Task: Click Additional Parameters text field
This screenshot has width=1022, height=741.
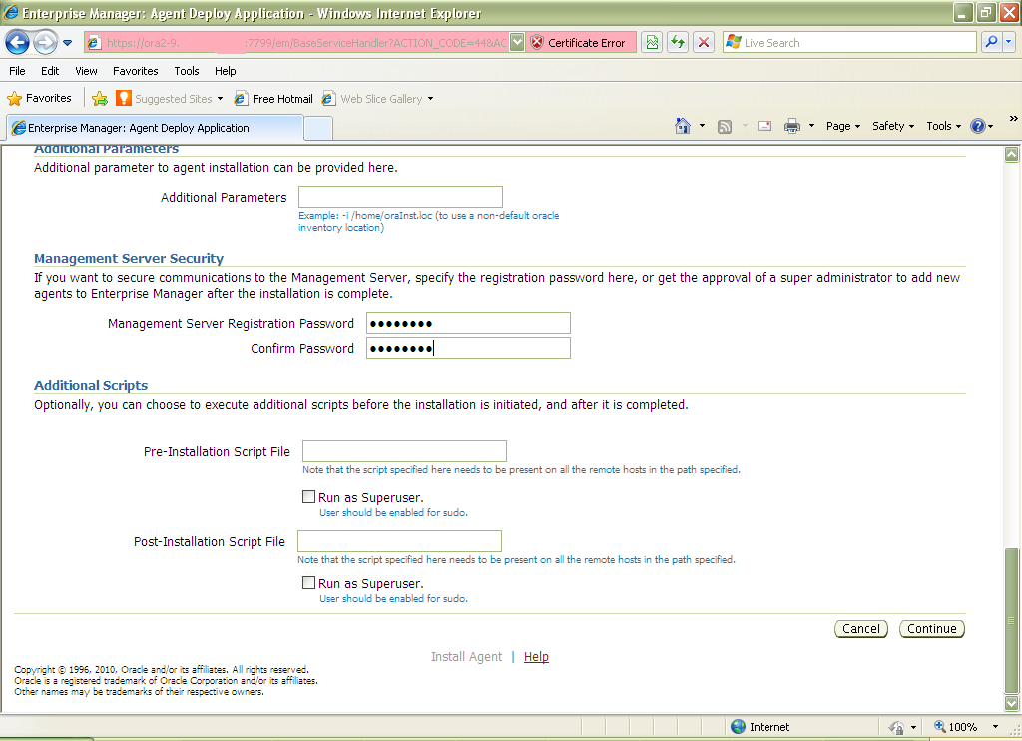Action: (400, 197)
